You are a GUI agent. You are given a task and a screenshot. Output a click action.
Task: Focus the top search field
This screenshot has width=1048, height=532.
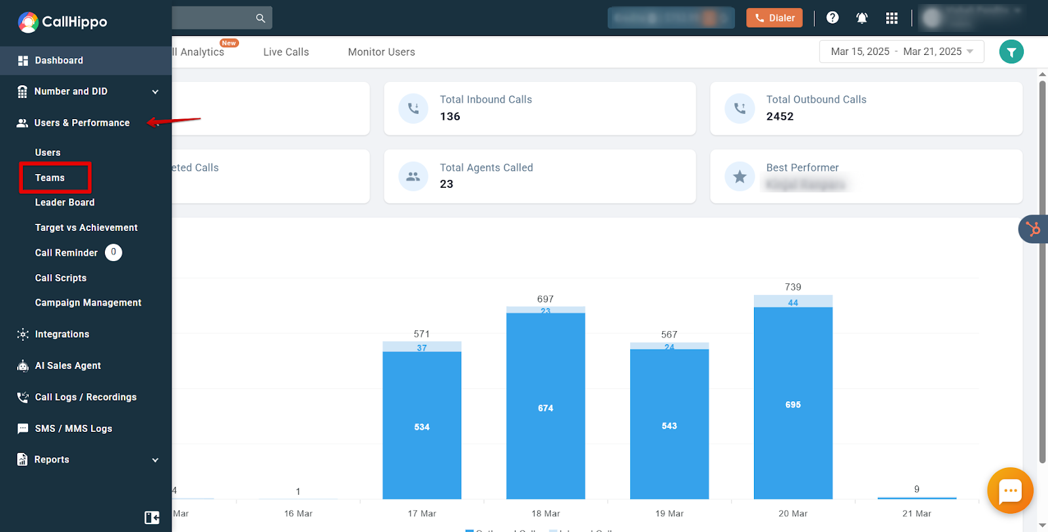click(222, 18)
